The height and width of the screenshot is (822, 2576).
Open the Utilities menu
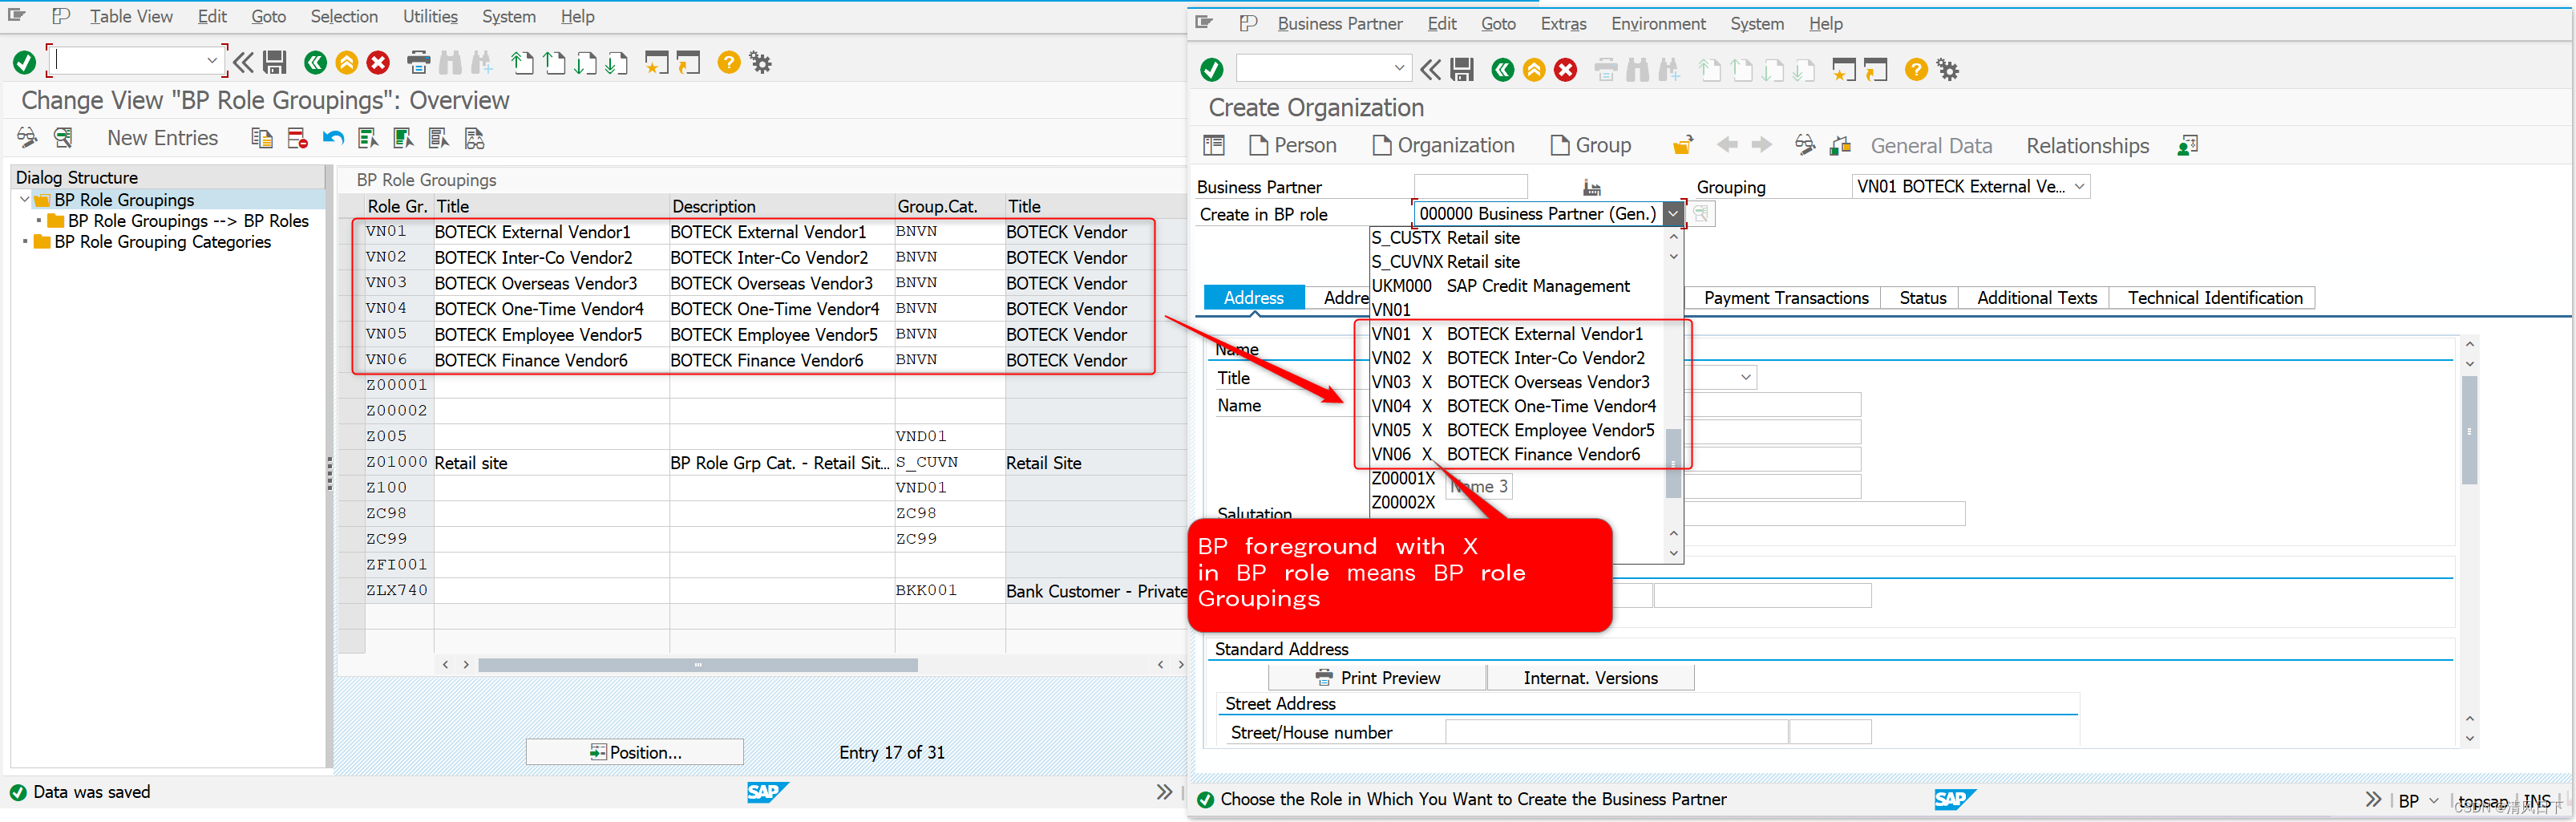[430, 17]
